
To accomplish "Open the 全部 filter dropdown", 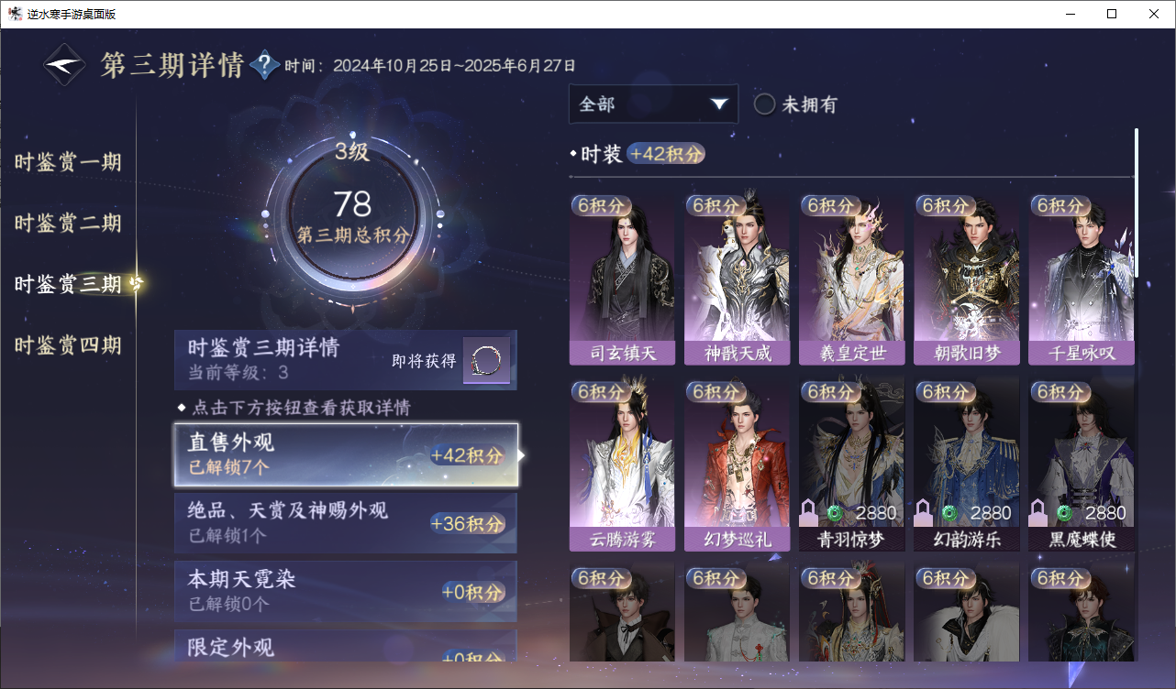I will point(653,104).
